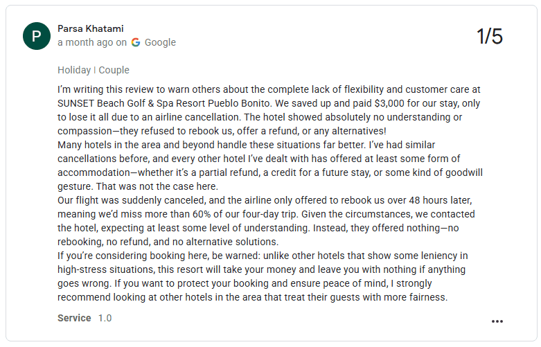Click the "a month ago" timestamp
The width and height of the screenshot is (541, 347).
point(85,42)
